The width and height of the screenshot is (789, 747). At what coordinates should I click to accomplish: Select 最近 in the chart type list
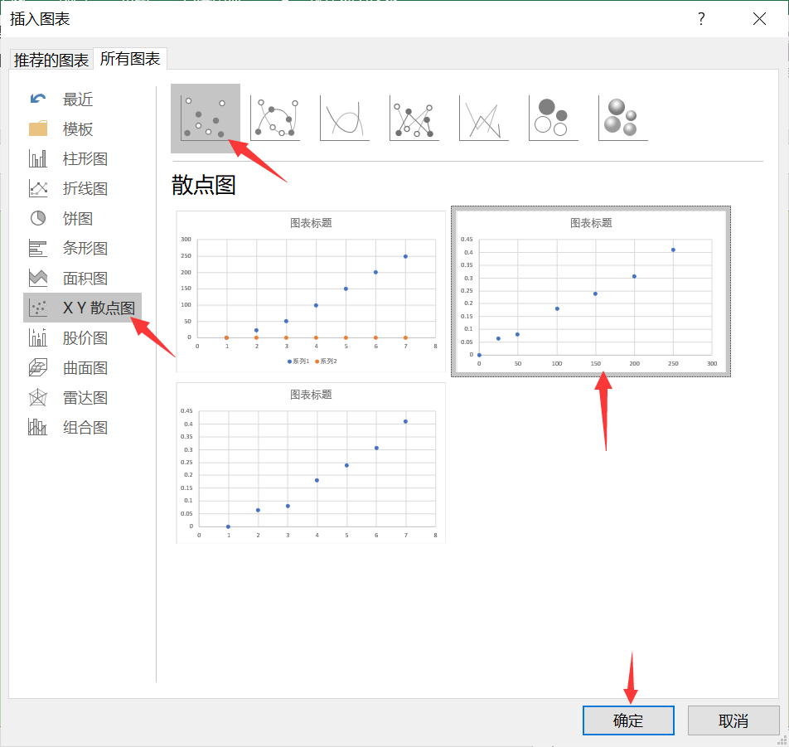pos(82,99)
